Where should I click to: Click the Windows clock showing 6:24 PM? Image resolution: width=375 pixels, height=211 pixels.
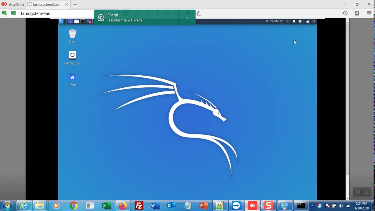(x=362, y=206)
